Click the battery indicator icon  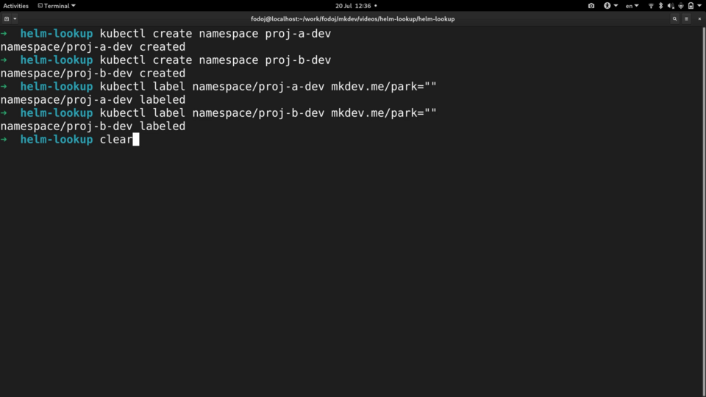(x=690, y=6)
